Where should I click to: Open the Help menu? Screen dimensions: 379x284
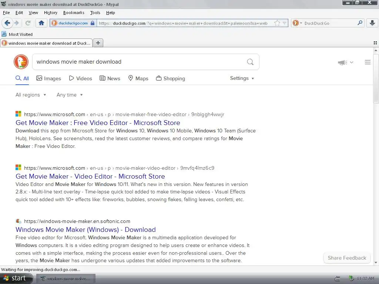110,13
